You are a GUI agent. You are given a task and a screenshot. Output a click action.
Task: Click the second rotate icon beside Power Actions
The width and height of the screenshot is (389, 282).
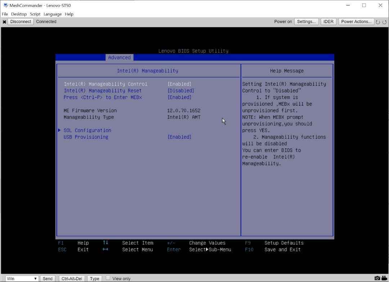tap(384, 22)
